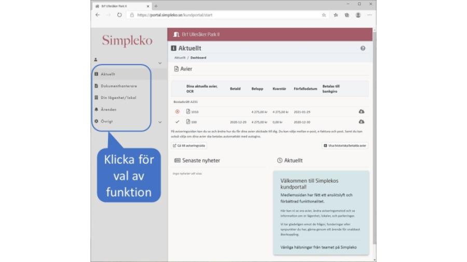The image size is (467, 262).
Task: Click the Senaste nyheter heading icon
Action: pyautogui.click(x=177, y=161)
